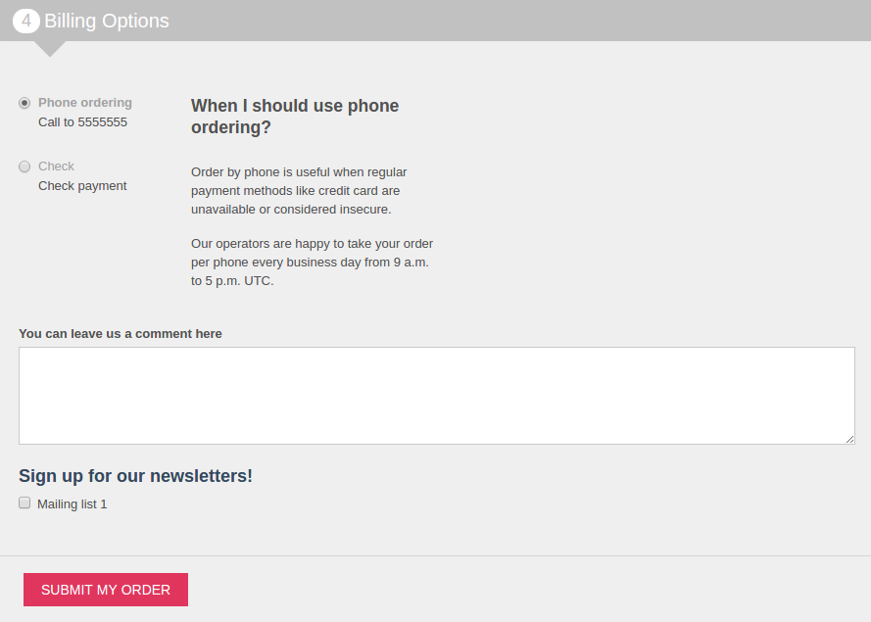Click the textarea resize grip corner
The image size is (871, 622).
coord(849,439)
